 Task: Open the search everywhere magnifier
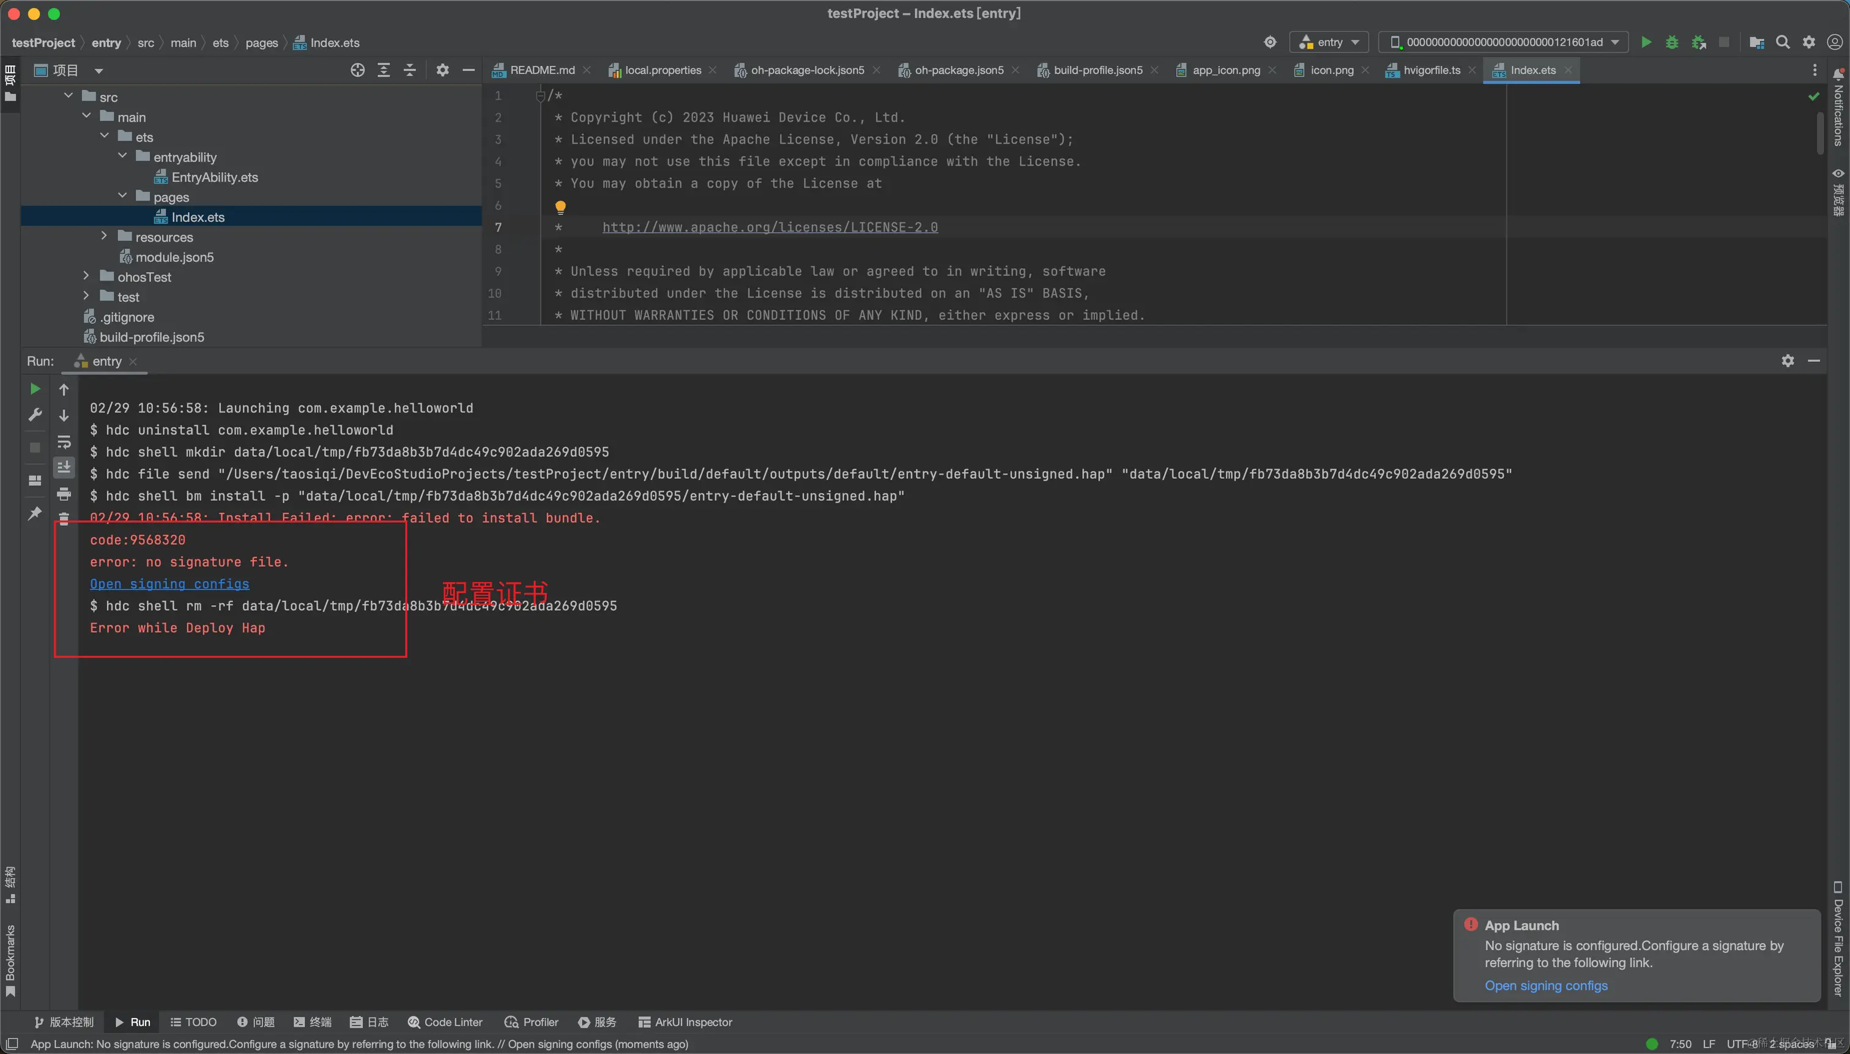(x=1783, y=42)
